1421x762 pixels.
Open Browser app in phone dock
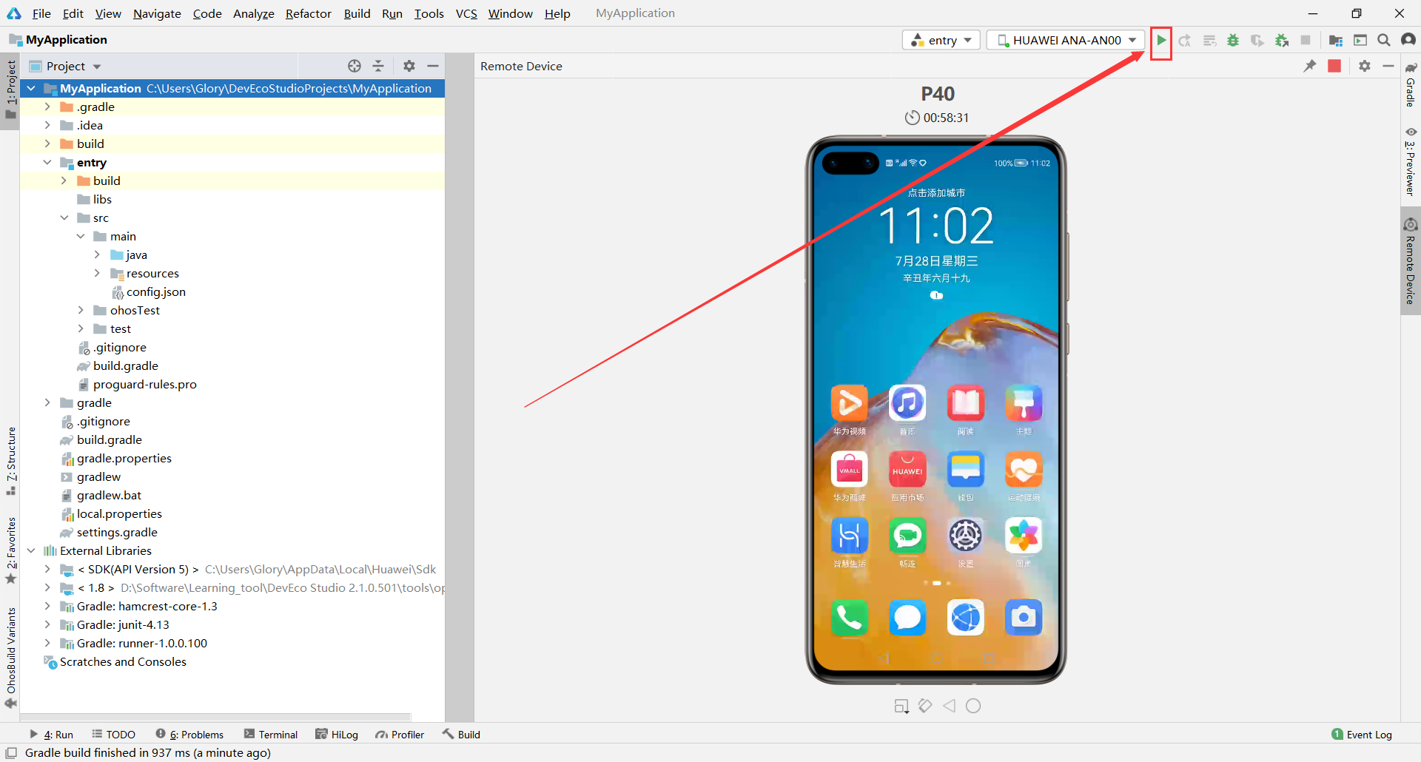[x=966, y=617]
